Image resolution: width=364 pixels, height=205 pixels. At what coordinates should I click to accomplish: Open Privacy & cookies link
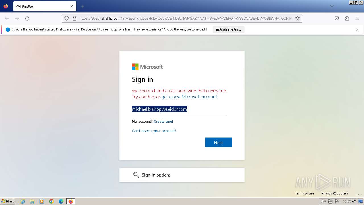335,193
